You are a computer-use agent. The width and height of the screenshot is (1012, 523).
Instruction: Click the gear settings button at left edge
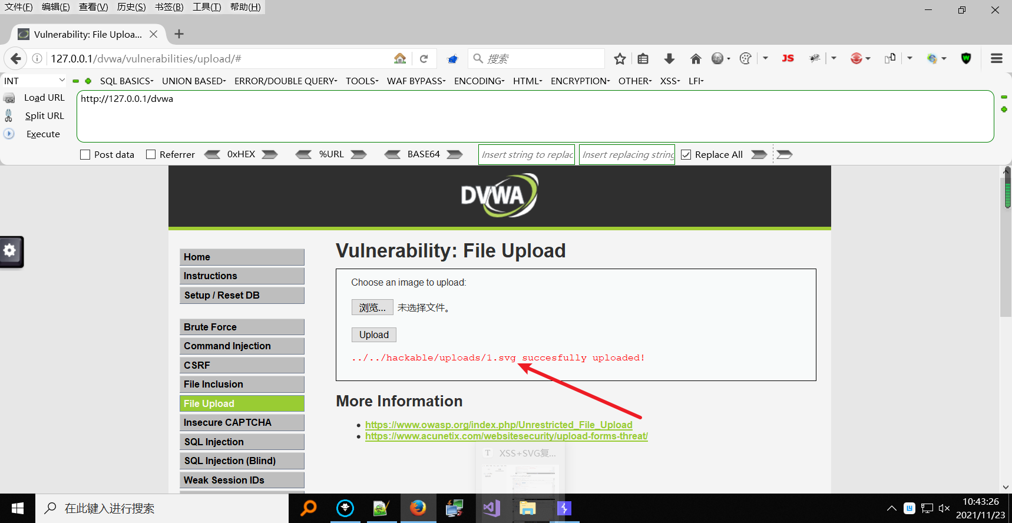pyautogui.click(x=10, y=251)
